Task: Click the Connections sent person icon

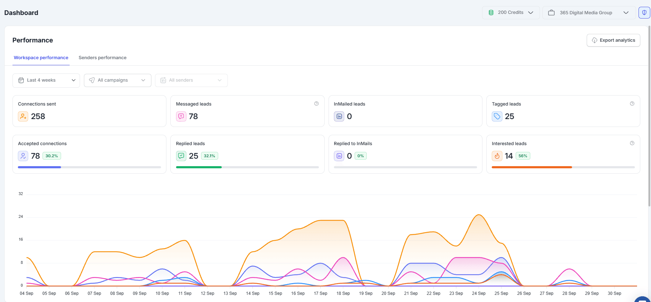Action: (23, 116)
